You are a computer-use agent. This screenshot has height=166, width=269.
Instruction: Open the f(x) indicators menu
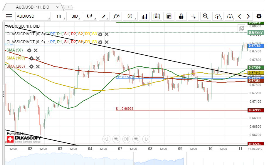[x=117, y=16]
